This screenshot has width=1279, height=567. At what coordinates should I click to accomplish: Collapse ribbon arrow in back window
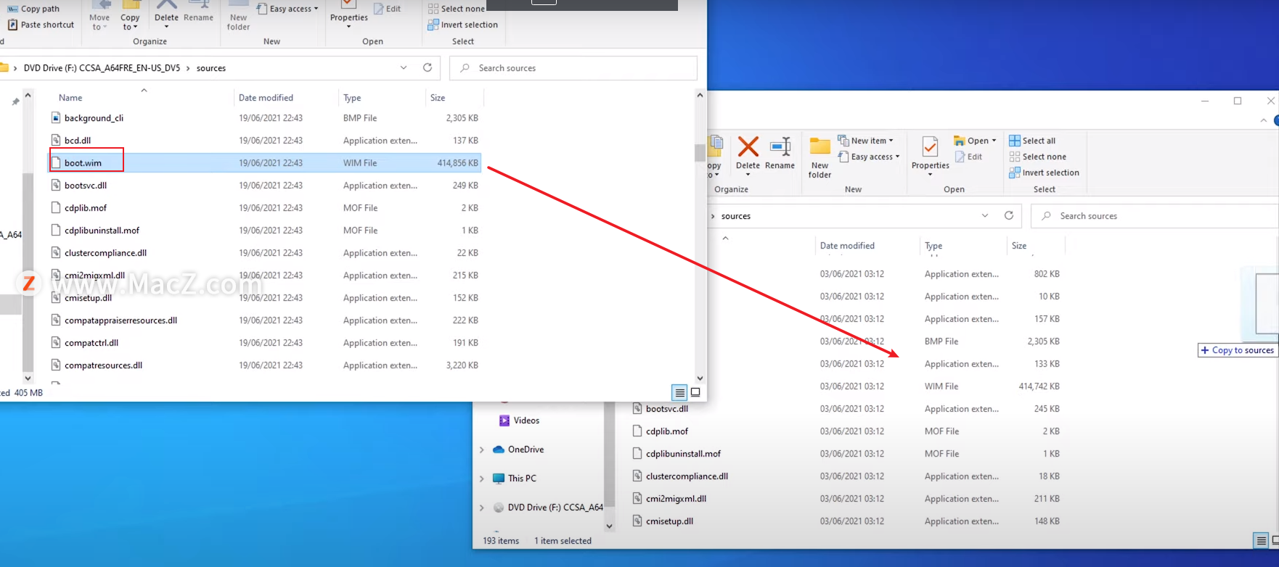click(x=1264, y=120)
